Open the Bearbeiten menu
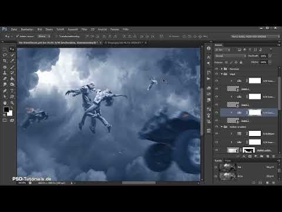The image size is (282, 212). 27,29
